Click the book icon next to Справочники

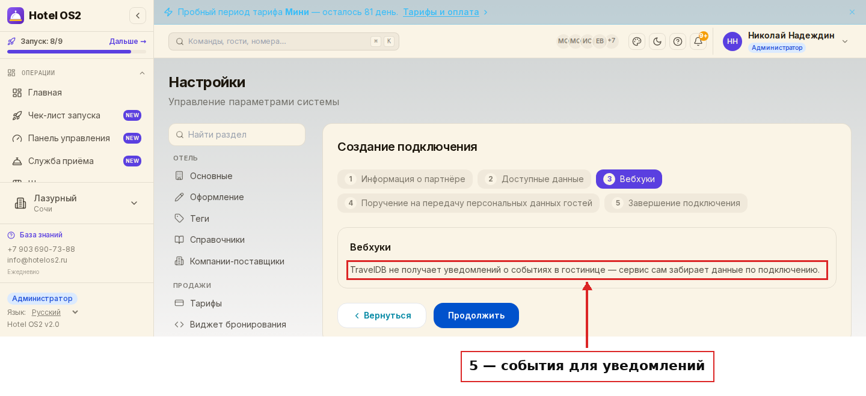coord(179,240)
